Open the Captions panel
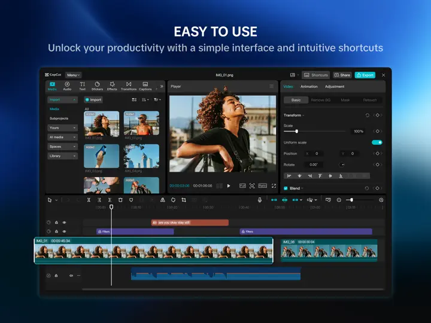Viewport: 431px width, 323px height. [145, 86]
